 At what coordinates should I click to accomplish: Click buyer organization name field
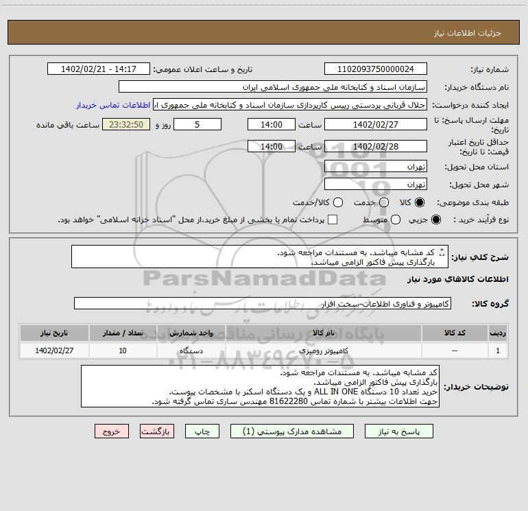(x=273, y=86)
